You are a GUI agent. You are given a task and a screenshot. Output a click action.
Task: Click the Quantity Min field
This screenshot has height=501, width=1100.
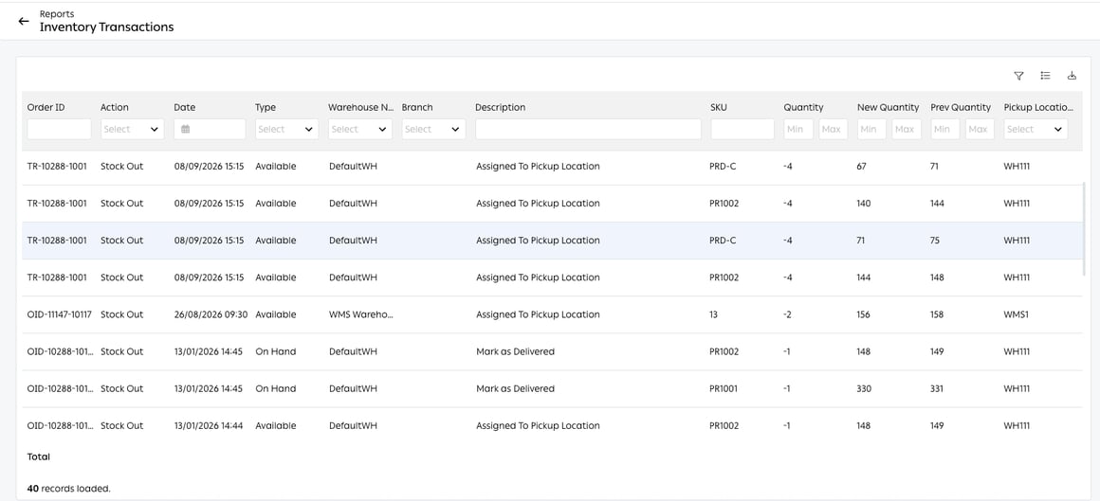(799, 129)
